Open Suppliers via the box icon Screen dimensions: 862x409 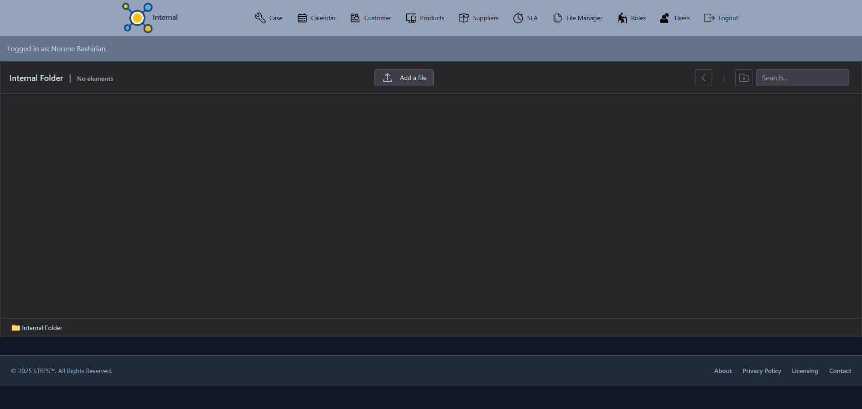pos(464,18)
